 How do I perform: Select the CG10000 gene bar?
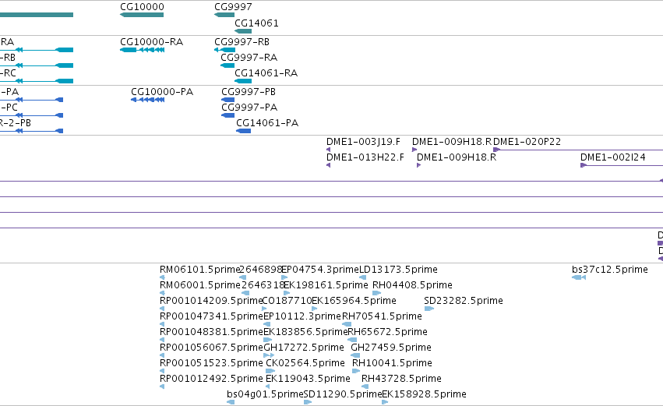(142, 15)
